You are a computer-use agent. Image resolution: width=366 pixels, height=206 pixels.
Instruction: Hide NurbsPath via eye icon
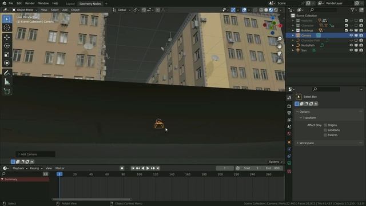pos(351,45)
